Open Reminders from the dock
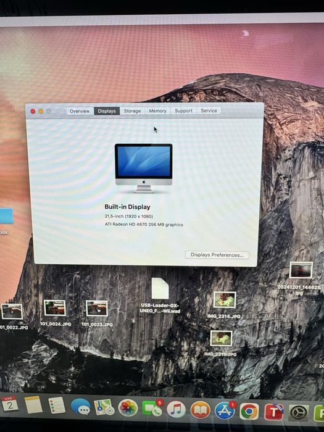 click(57, 405)
